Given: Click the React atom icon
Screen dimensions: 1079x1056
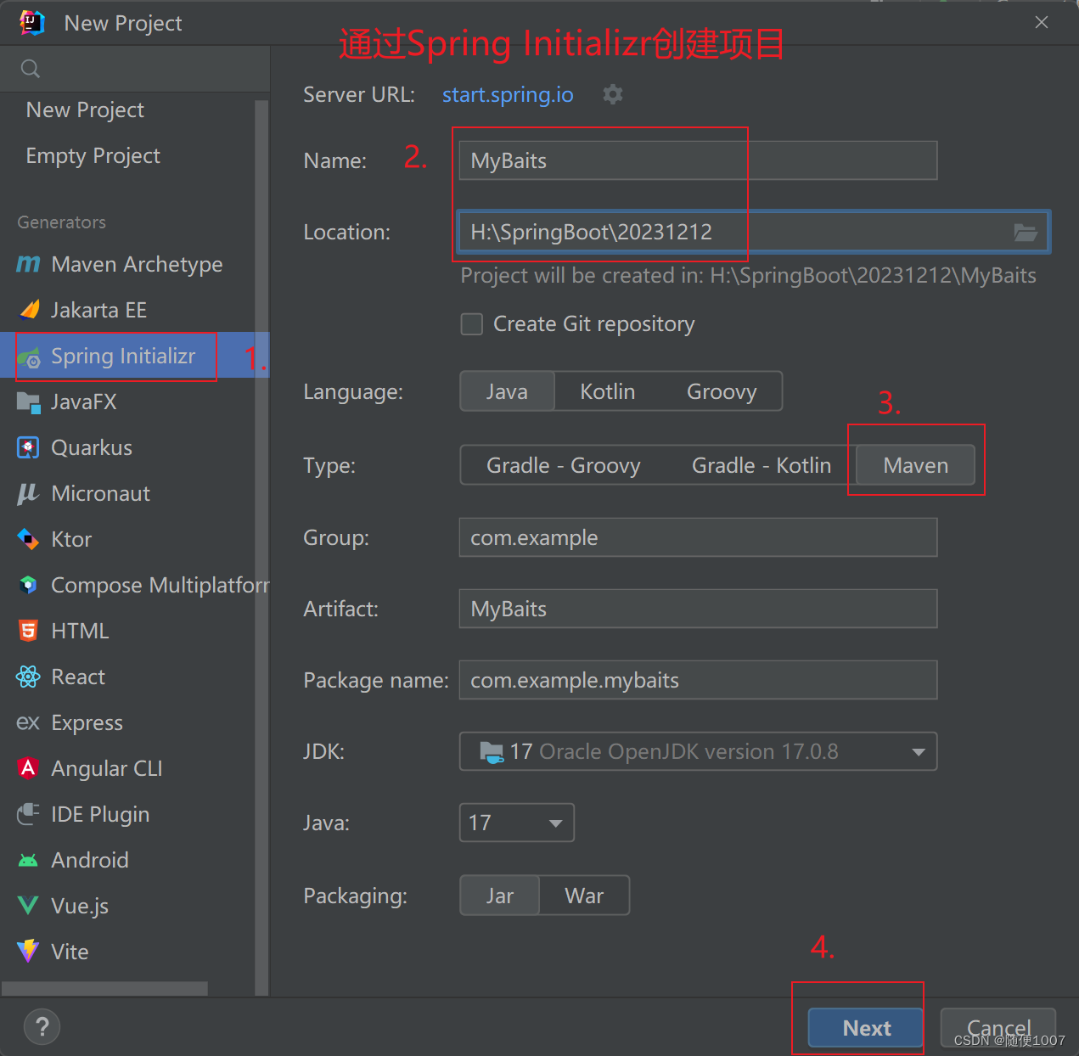Looking at the screenshot, I should pos(29,677).
